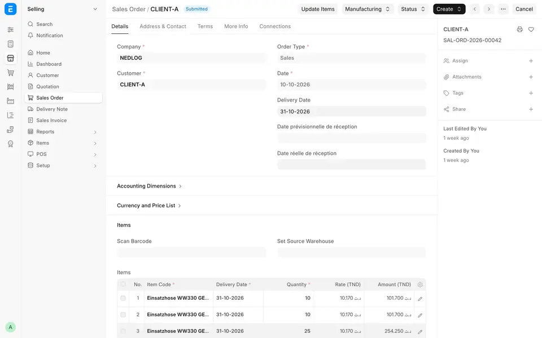Switch to the More Info tab
Viewport: 542px width, 338px height.
click(x=236, y=26)
